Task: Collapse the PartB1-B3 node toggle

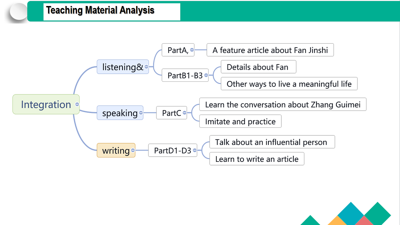Action: point(206,75)
